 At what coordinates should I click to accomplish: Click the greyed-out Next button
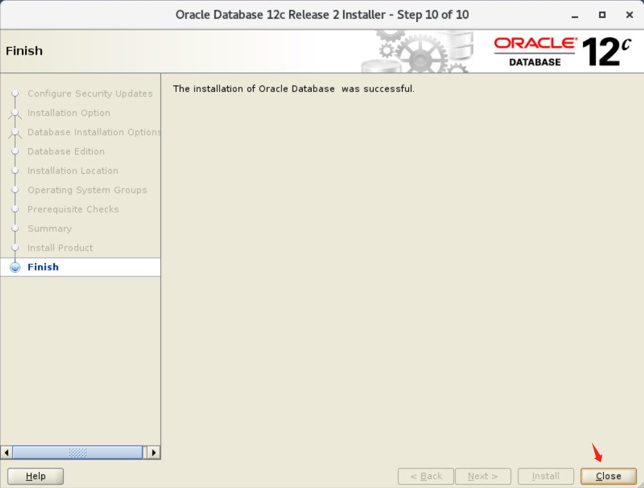(x=483, y=476)
